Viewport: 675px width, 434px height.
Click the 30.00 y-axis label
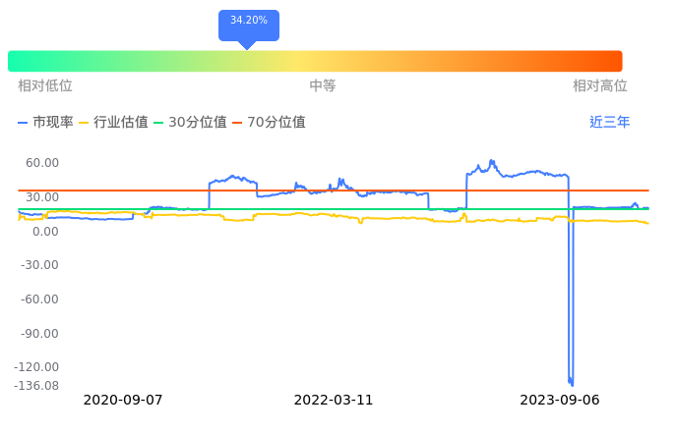click(42, 197)
